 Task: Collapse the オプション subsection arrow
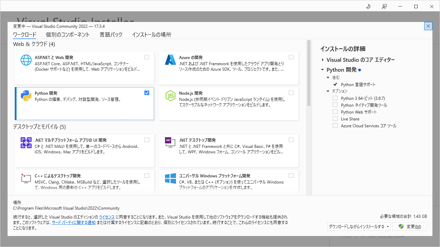coord(328,91)
